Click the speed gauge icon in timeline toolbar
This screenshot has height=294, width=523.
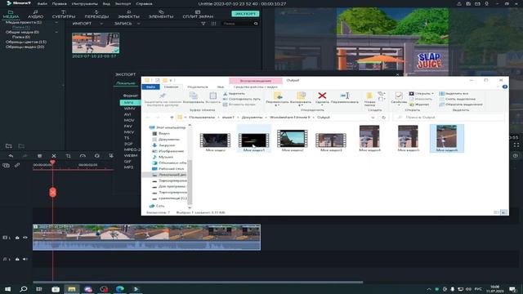[x=83, y=156]
